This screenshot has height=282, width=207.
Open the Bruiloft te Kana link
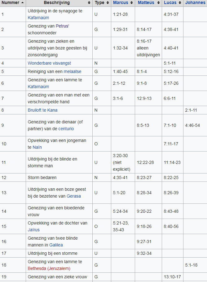(x=42, y=110)
